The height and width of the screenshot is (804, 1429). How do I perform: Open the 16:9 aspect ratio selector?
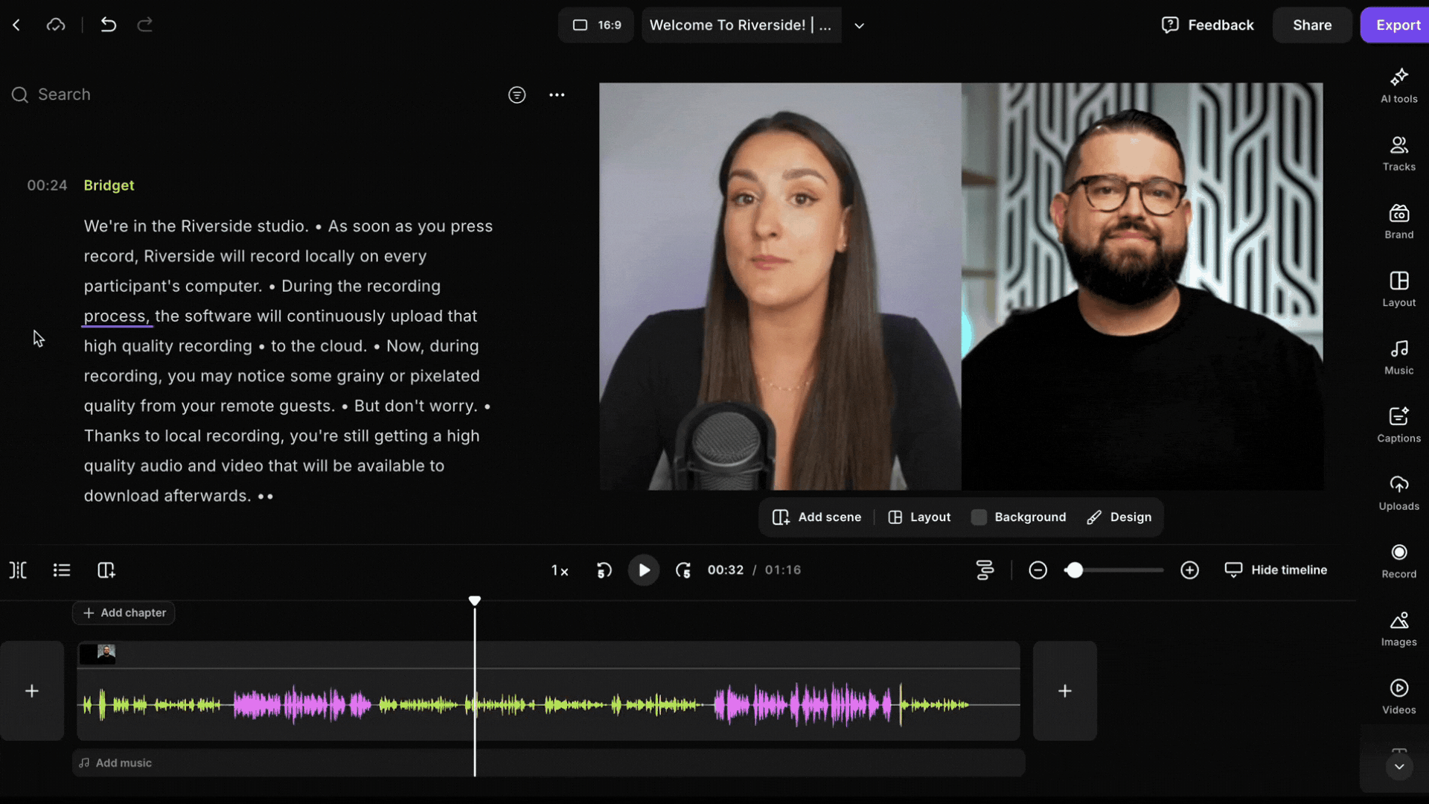click(596, 25)
